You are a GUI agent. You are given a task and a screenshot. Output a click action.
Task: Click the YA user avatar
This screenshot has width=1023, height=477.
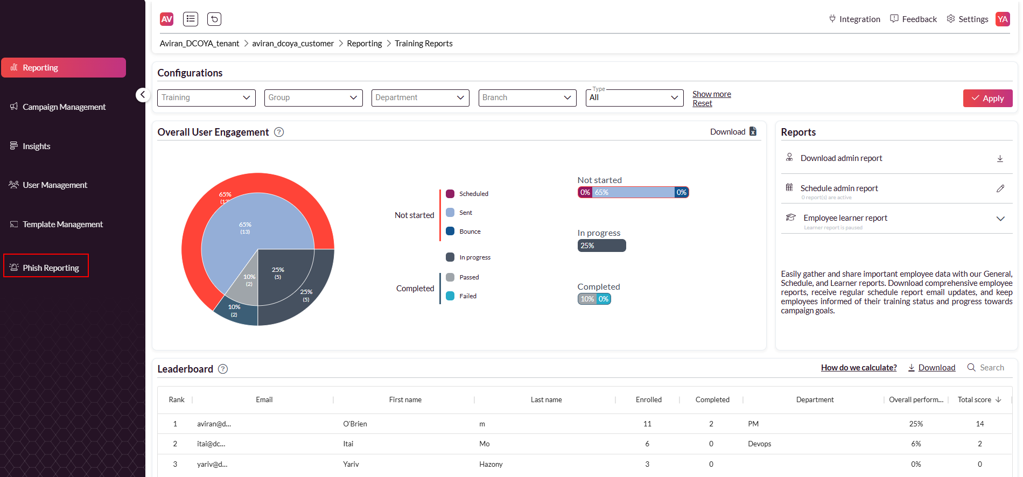(x=1003, y=19)
